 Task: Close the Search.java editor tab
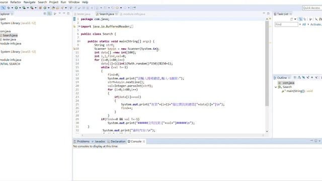click(116, 14)
